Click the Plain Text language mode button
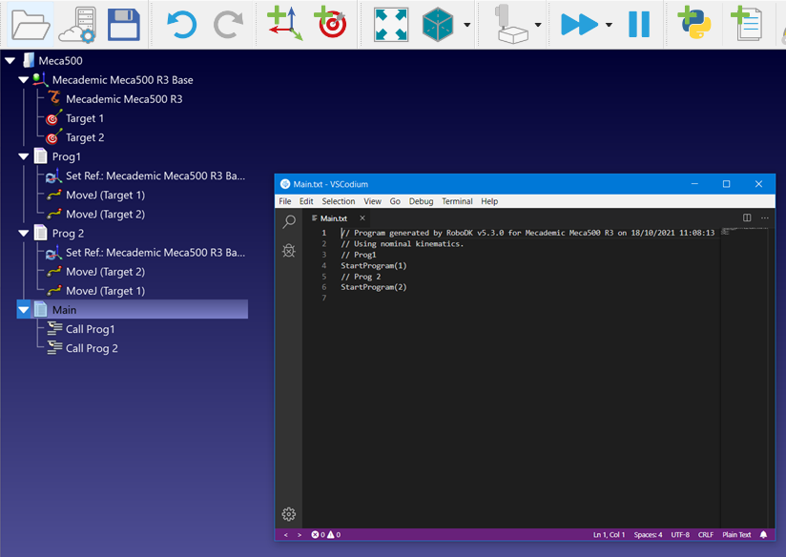Image resolution: width=786 pixels, height=557 pixels. tap(736, 535)
